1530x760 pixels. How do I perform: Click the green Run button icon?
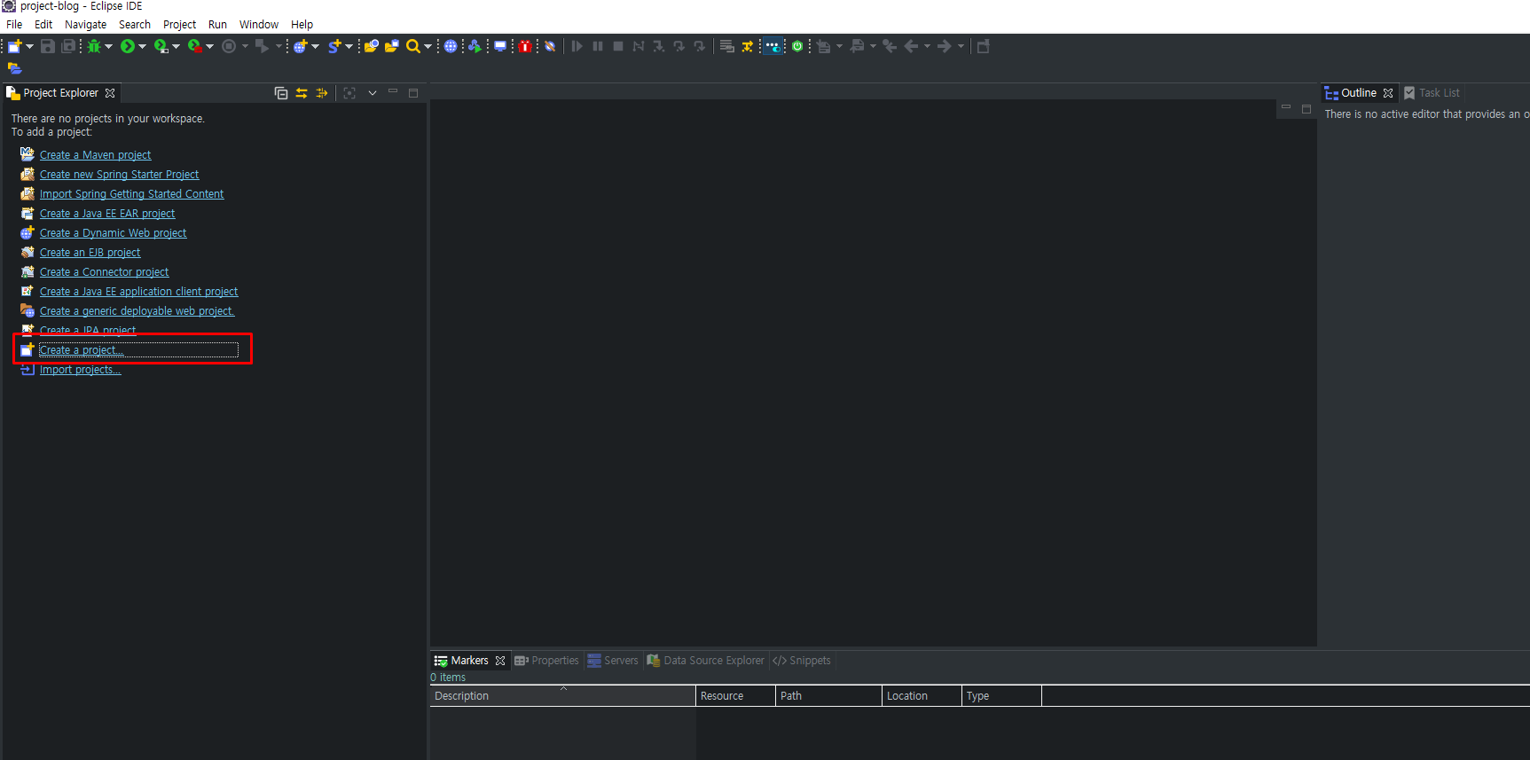tap(128, 46)
